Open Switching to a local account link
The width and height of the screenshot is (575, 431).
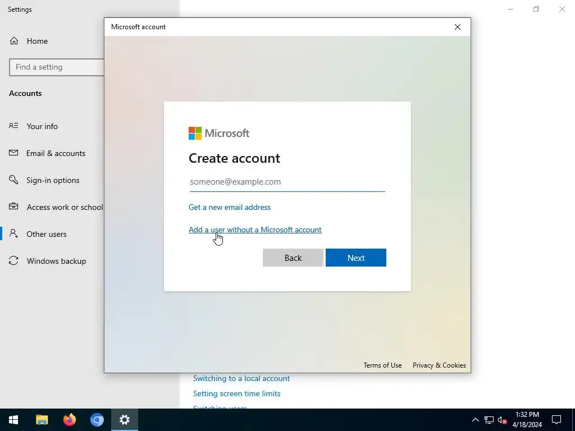pyautogui.click(x=241, y=378)
